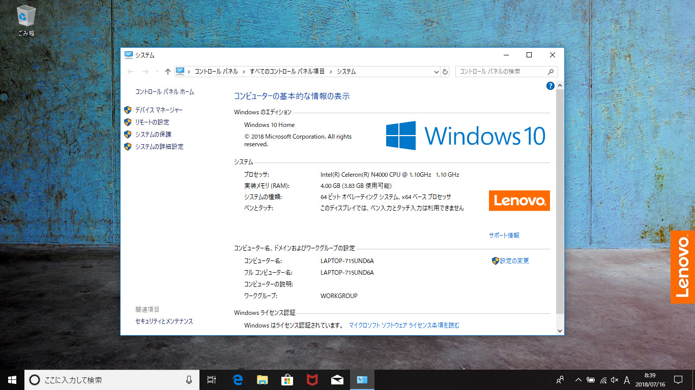Open McAfee from the taskbar
This screenshot has width=695, height=390.
click(312, 380)
